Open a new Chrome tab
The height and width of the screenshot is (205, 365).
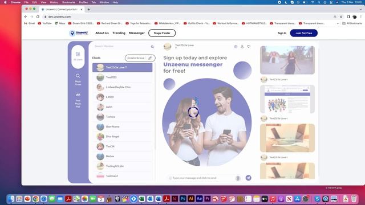tap(89, 9)
